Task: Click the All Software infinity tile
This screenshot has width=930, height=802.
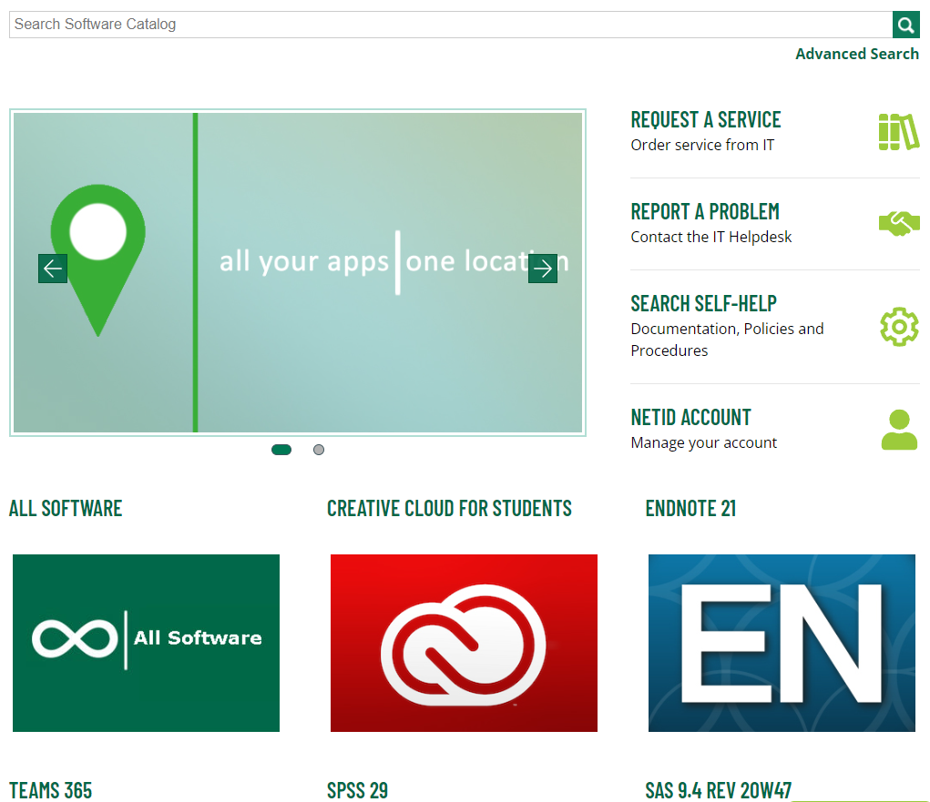Action: click(146, 643)
